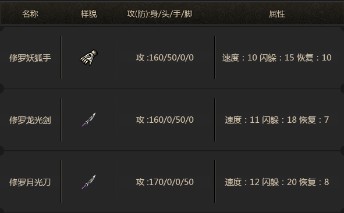
Task: Click 修罗月光刀 attributes with 闪躲：20
Action: pyautogui.click(x=277, y=182)
